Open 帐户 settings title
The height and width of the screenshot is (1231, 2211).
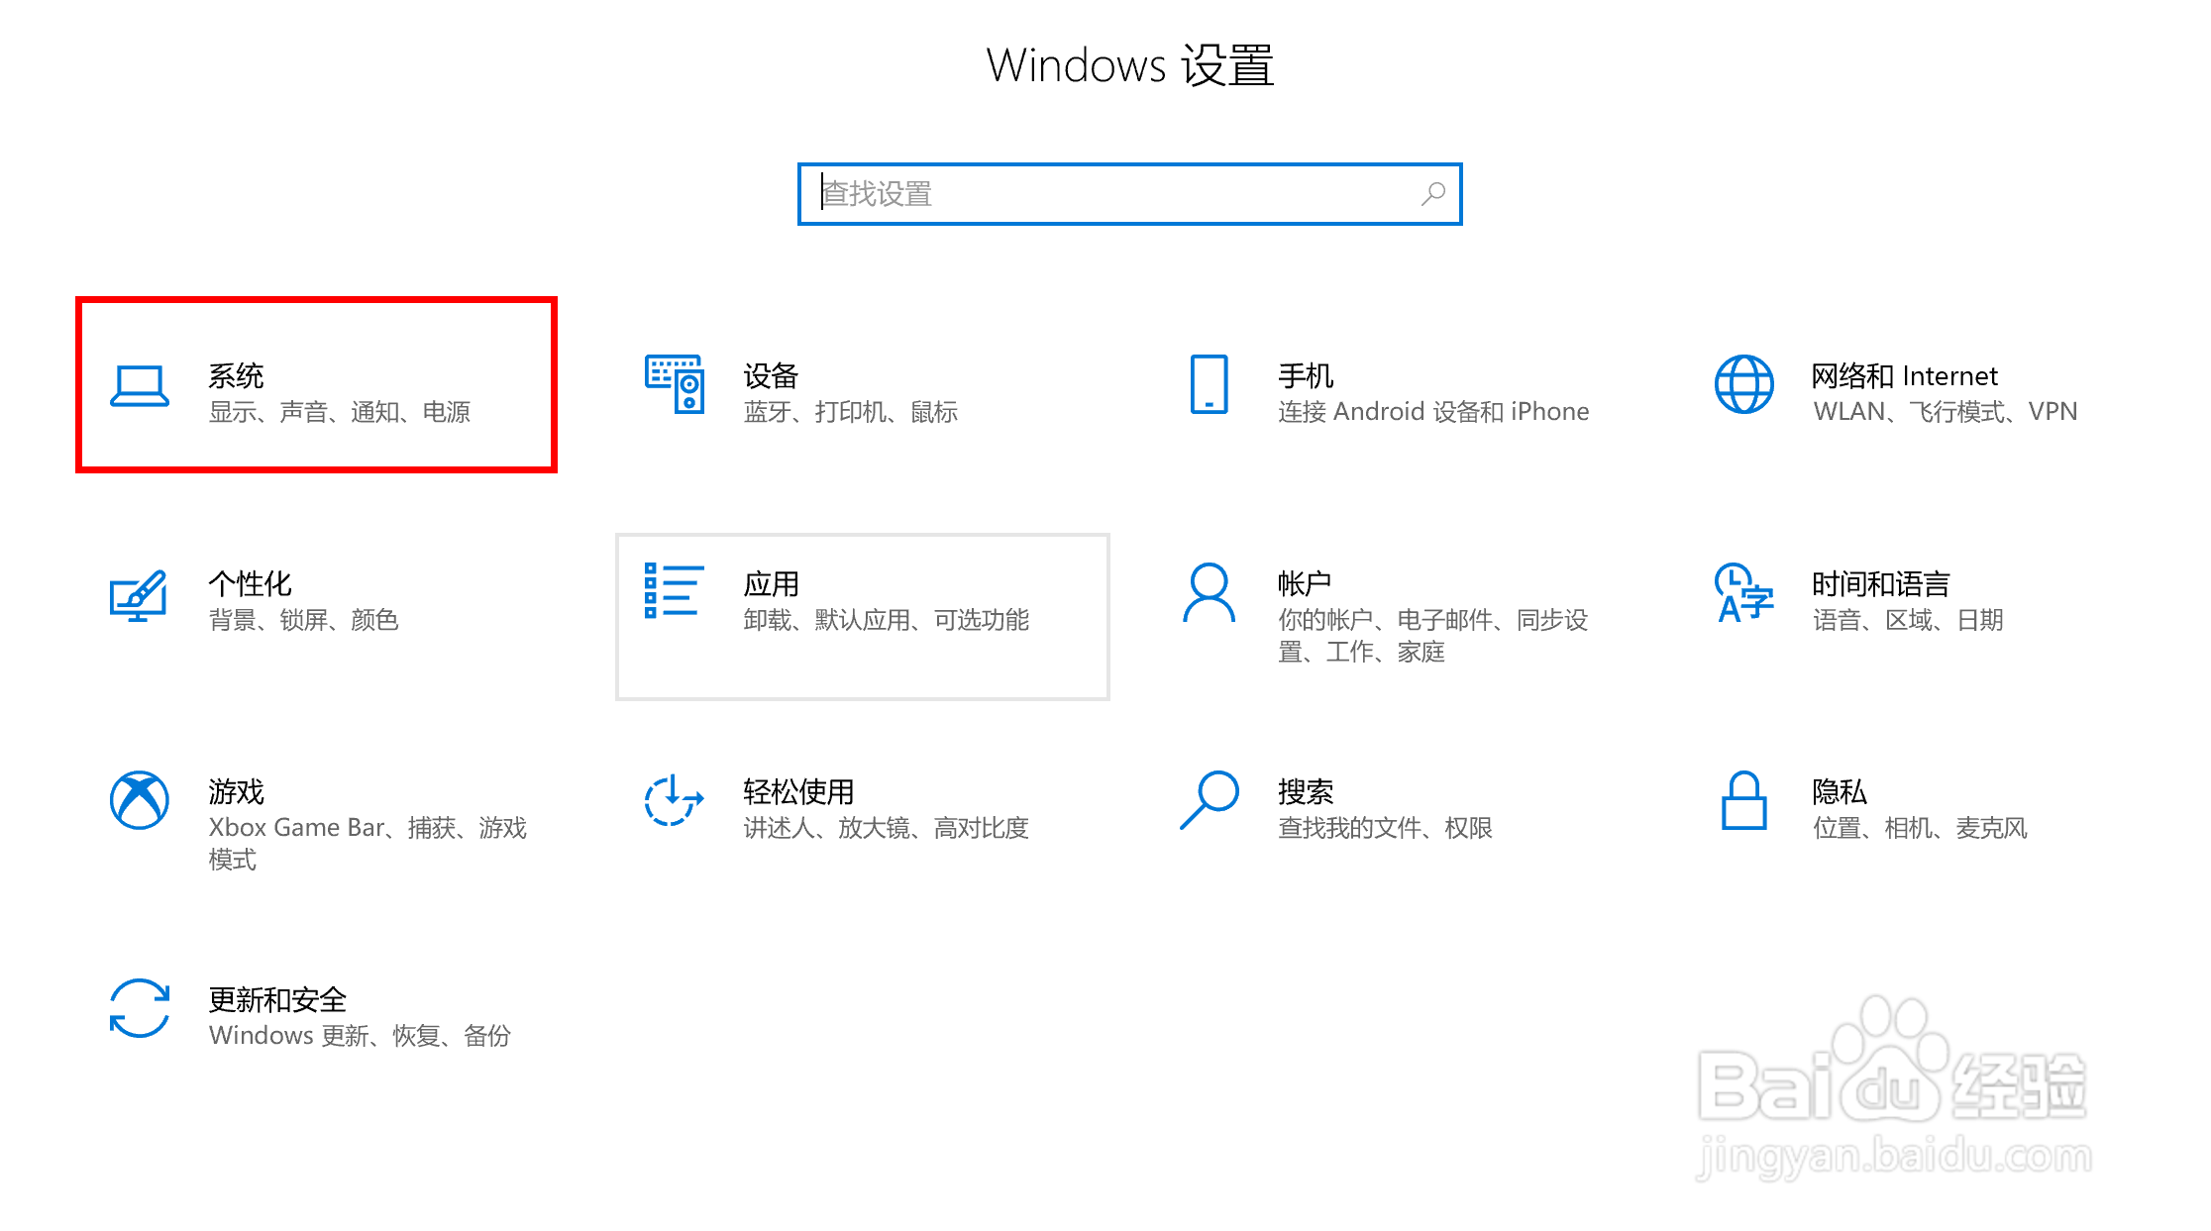point(1305,584)
